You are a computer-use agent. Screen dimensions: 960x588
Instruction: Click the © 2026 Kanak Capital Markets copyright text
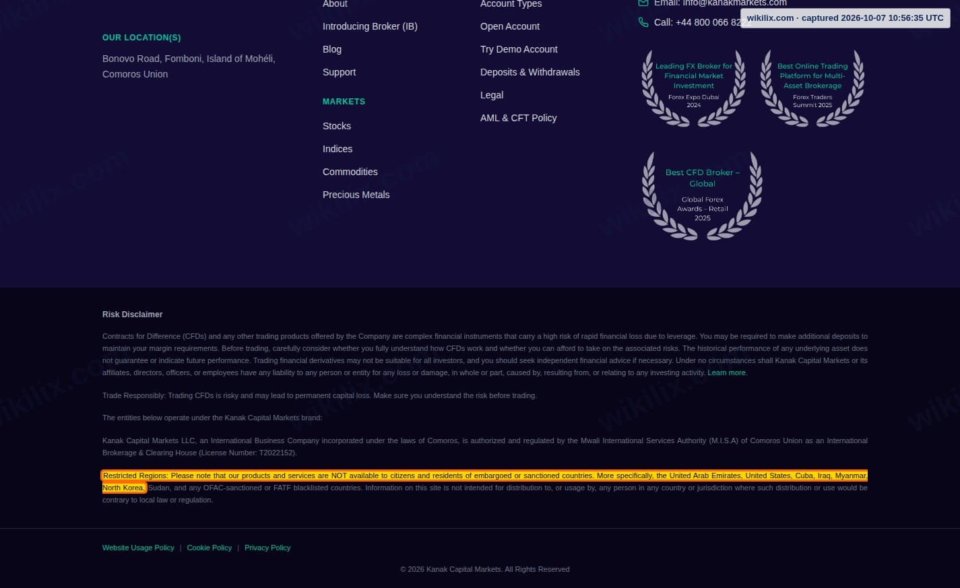(x=485, y=569)
